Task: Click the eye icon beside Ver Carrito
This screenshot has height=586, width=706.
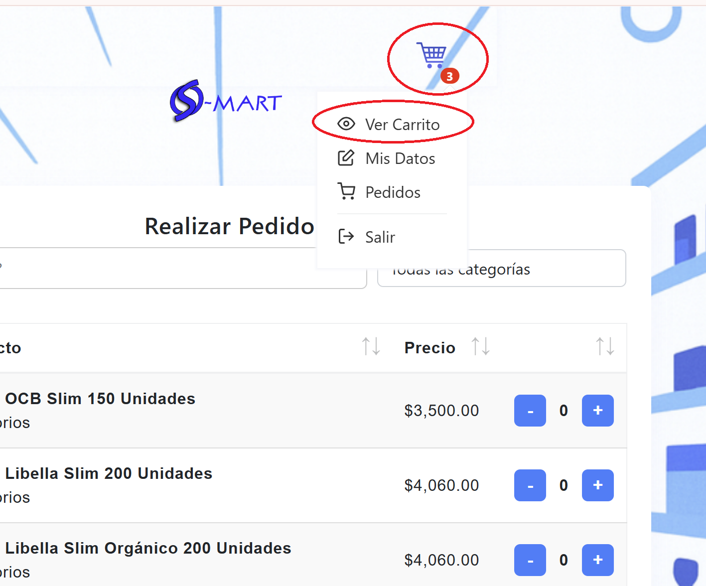Action: click(346, 124)
